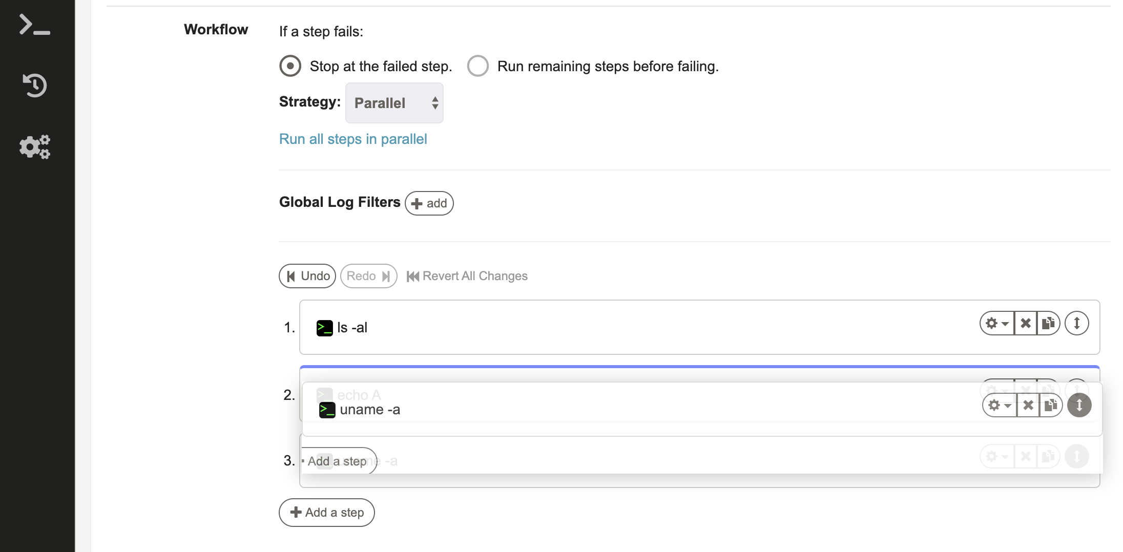1123x552 pixels.
Task: Click the Redo button
Action: 368,276
